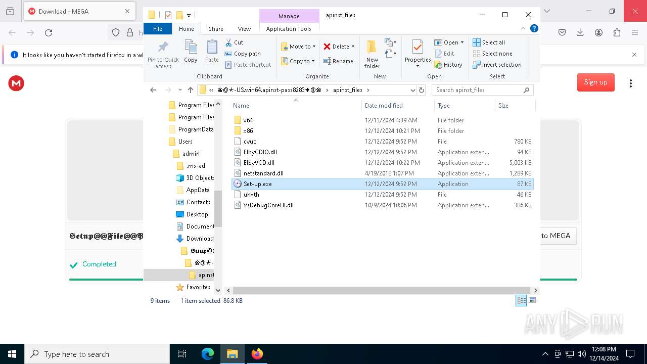Expand address bar history dropdown
The image size is (647, 364).
pyautogui.click(x=413, y=90)
